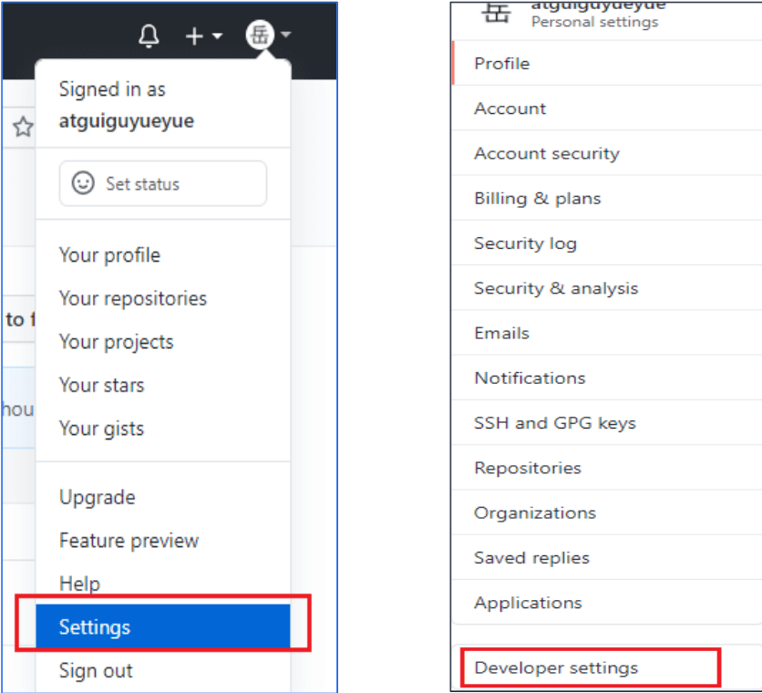Click the user avatar in header
The image size is (762, 693).
pos(260,35)
